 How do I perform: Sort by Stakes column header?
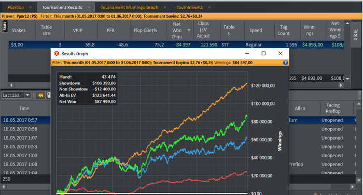pos(19,31)
